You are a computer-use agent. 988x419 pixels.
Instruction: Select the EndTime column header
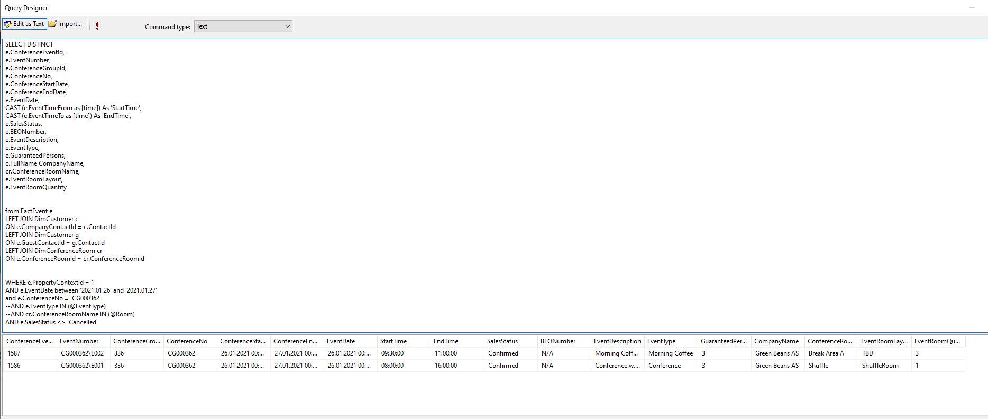(458, 341)
